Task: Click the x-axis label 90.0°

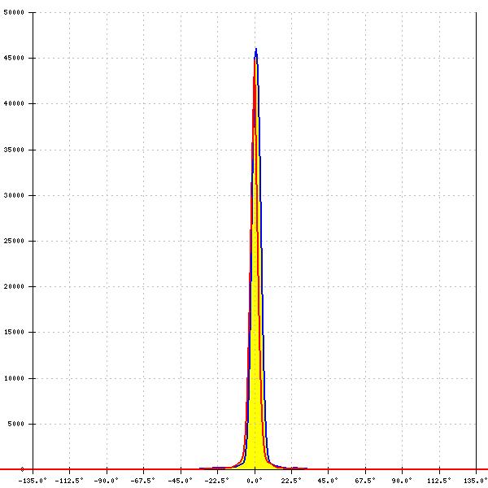Action: [402, 481]
